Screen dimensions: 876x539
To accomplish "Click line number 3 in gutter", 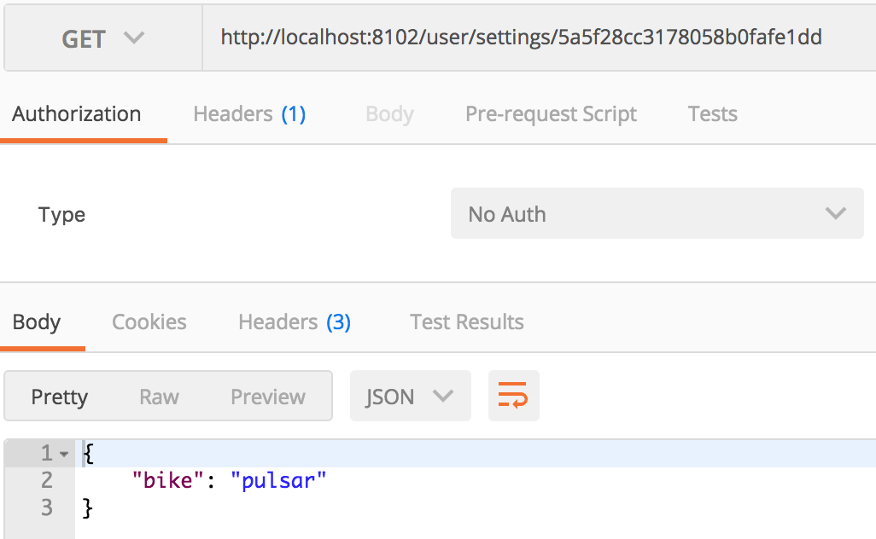I will point(47,507).
